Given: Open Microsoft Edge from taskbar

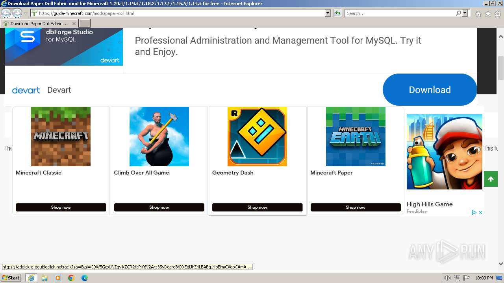Looking at the screenshot, I should pos(85,278).
